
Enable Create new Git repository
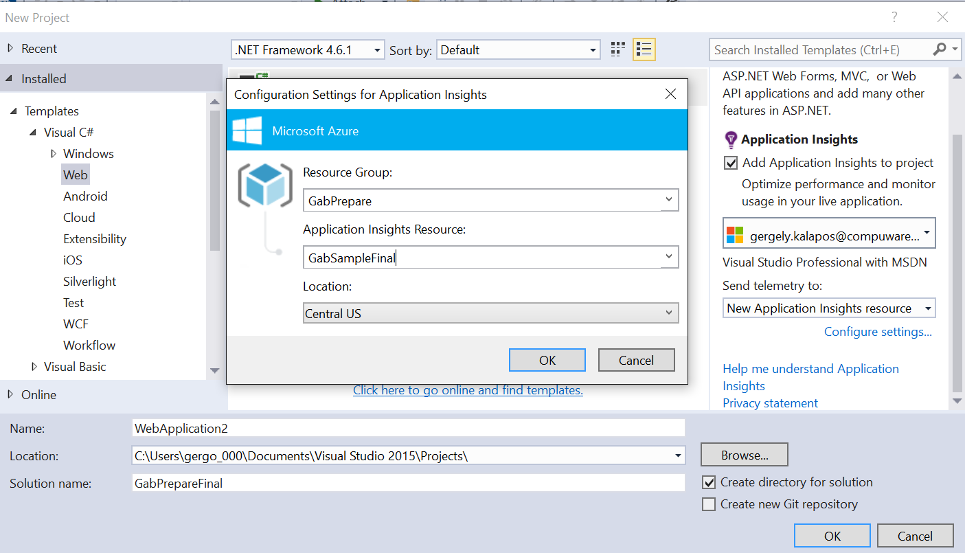pos(709,504)
